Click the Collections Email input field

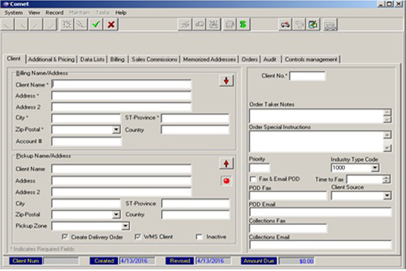click(320, 245)
